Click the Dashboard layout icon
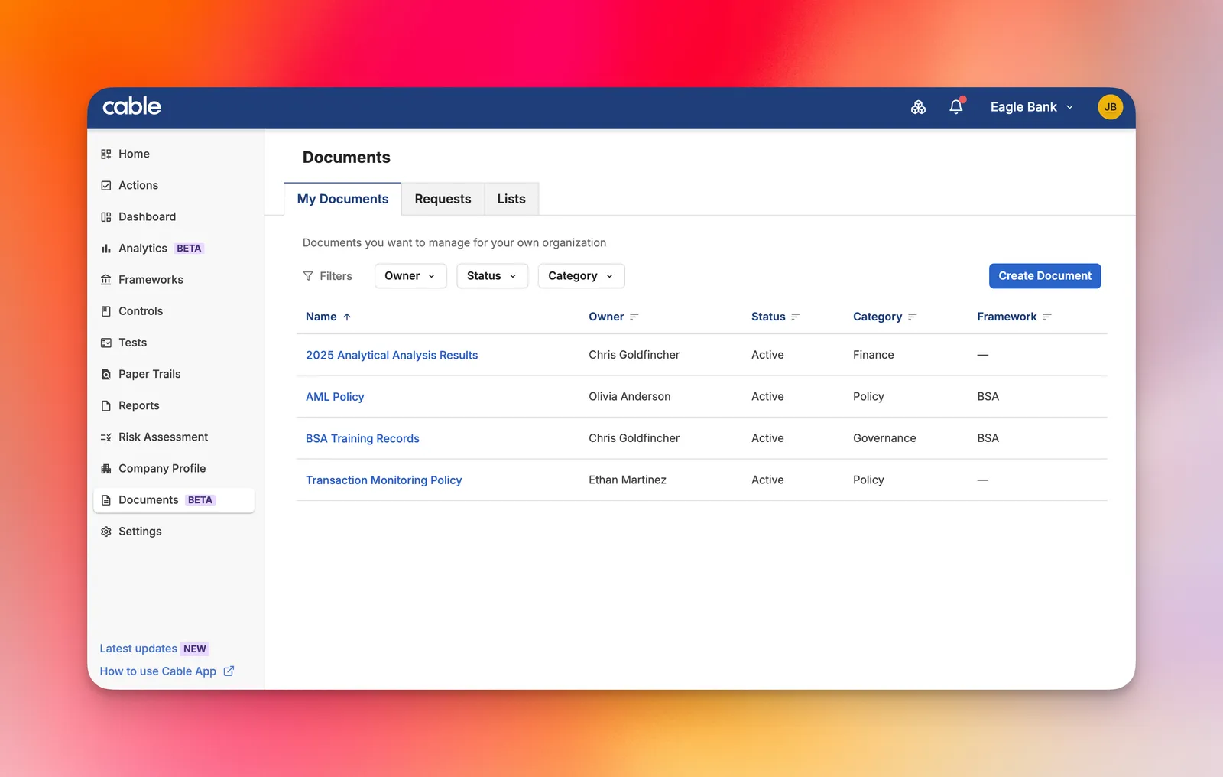 coord(106,217)
